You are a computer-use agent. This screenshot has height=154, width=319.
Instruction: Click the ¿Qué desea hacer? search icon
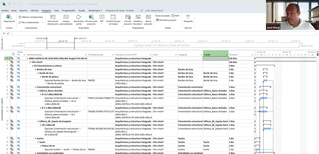142,11
